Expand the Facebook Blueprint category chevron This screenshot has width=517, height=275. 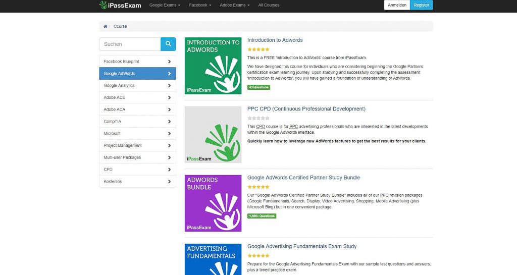169,62
